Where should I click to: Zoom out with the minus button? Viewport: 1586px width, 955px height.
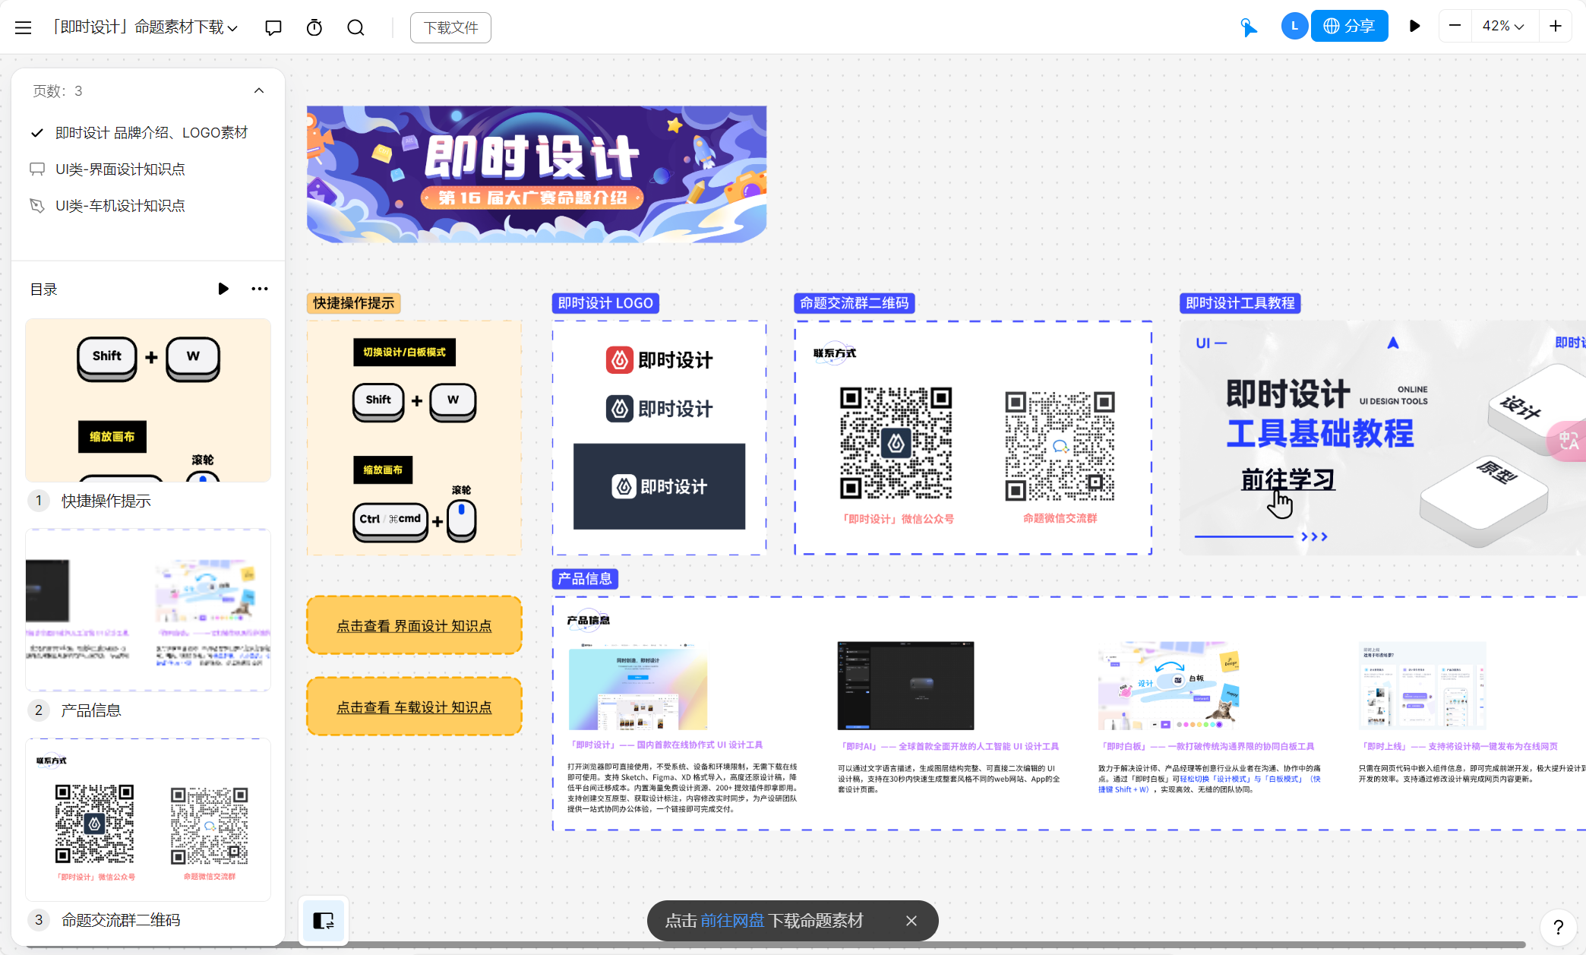coord(1455,26)
